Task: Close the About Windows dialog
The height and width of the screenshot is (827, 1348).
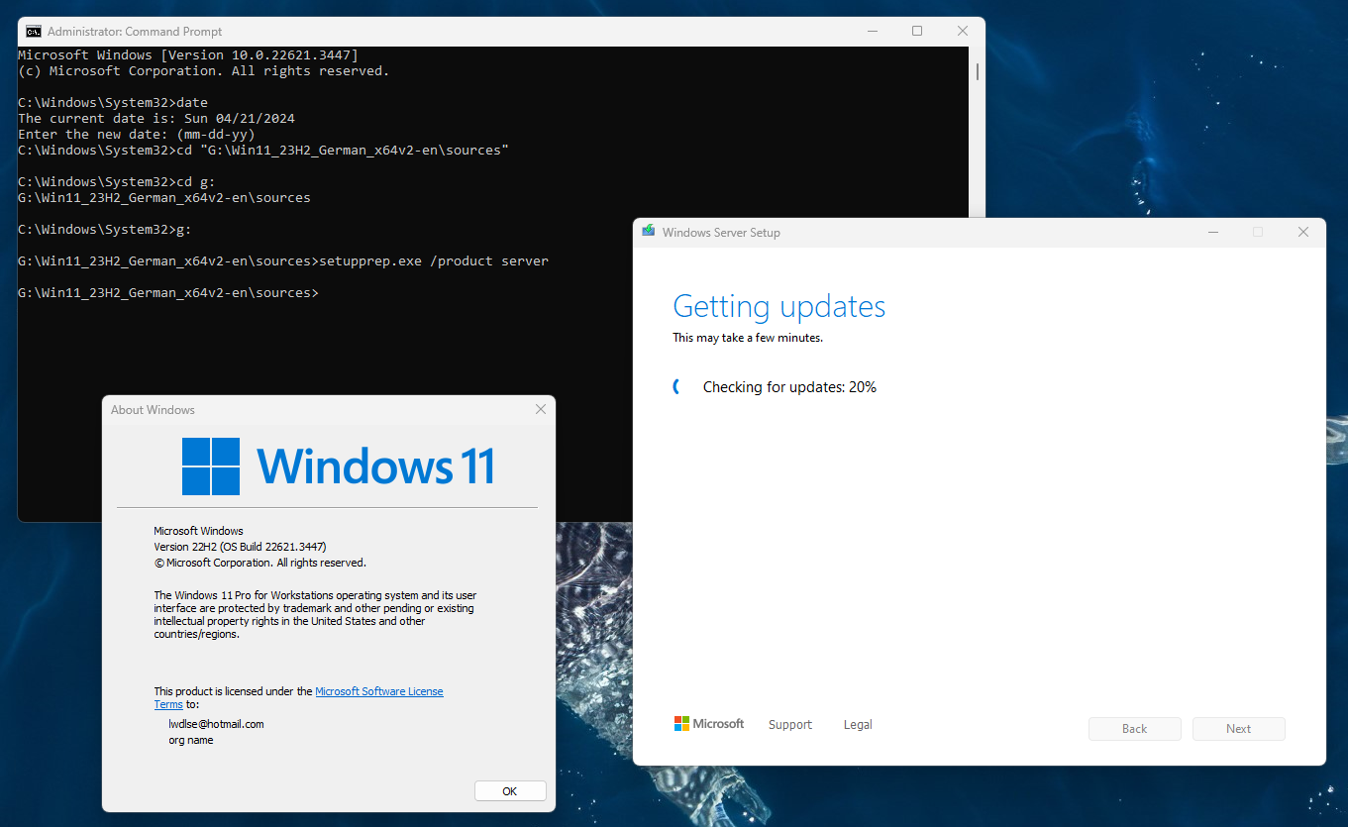Action: (541, 409)
